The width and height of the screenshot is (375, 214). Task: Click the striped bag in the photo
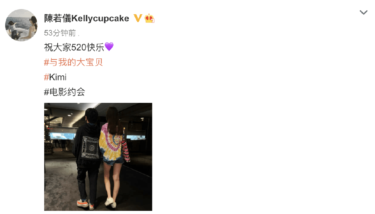[126, 150]
